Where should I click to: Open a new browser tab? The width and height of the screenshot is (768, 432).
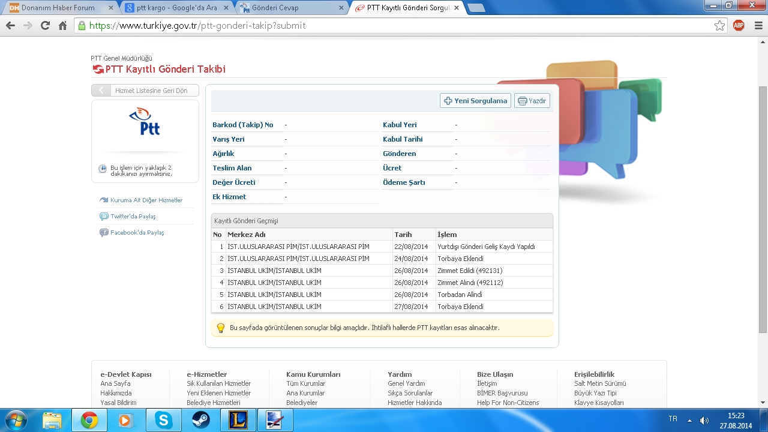pyautogui.click(x=476, y=8)
